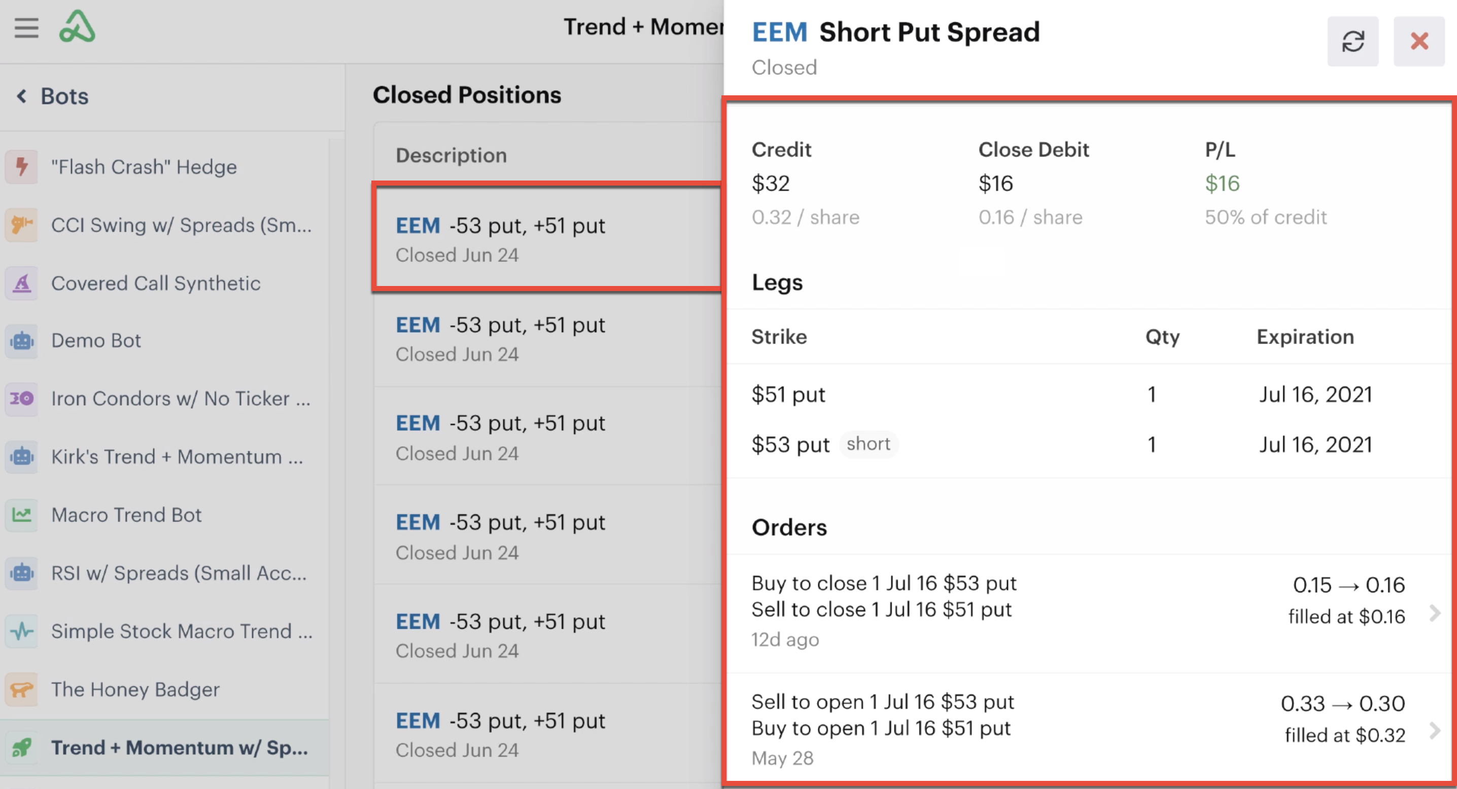The height and width of the screenshot is (789, 1457).
Task: Open the second EEM closed position row
Action: click(x=547, y=339)
